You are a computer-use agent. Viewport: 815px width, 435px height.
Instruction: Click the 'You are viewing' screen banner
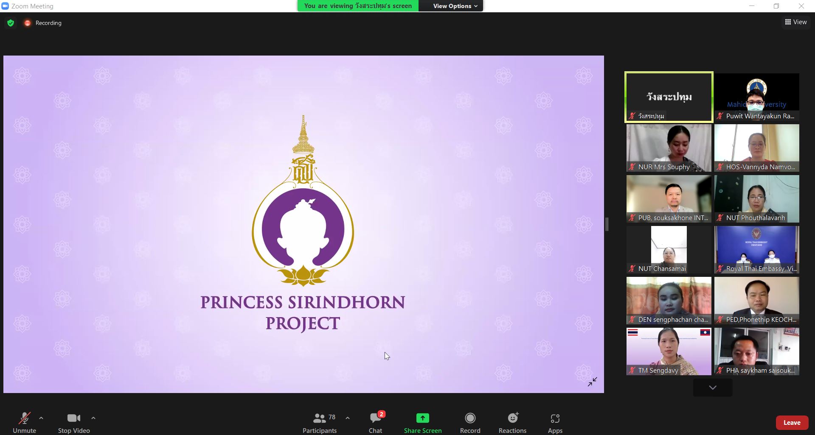point(358,6)
